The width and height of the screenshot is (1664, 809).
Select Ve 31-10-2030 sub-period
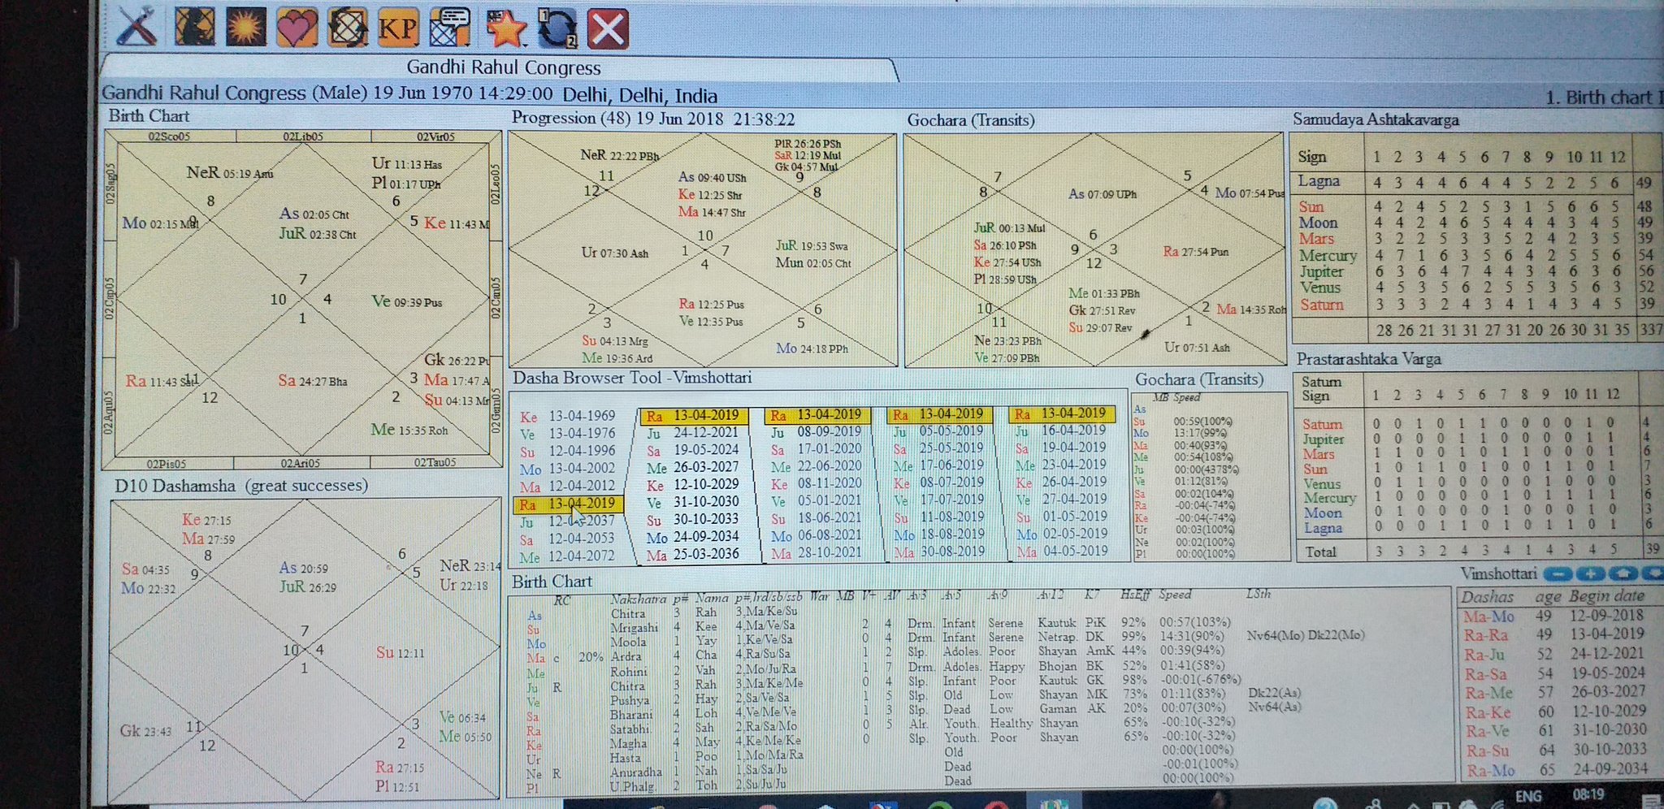[692, 503]
